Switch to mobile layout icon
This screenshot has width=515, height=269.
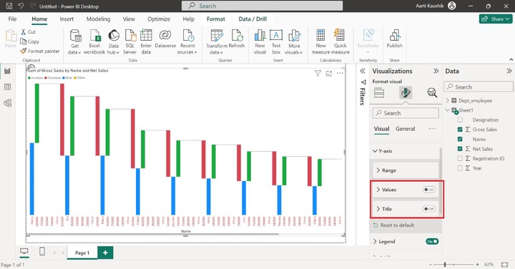(42, 252)
